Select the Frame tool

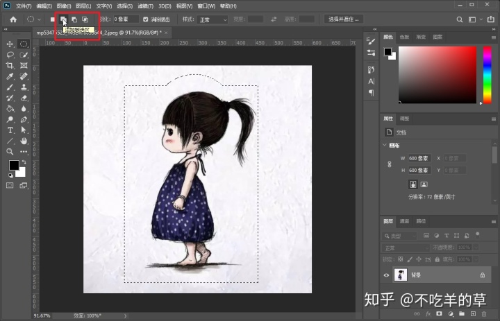click(x=24, y=66)
